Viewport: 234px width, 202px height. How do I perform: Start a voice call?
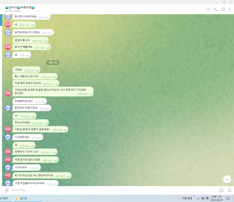click(216, 9)
